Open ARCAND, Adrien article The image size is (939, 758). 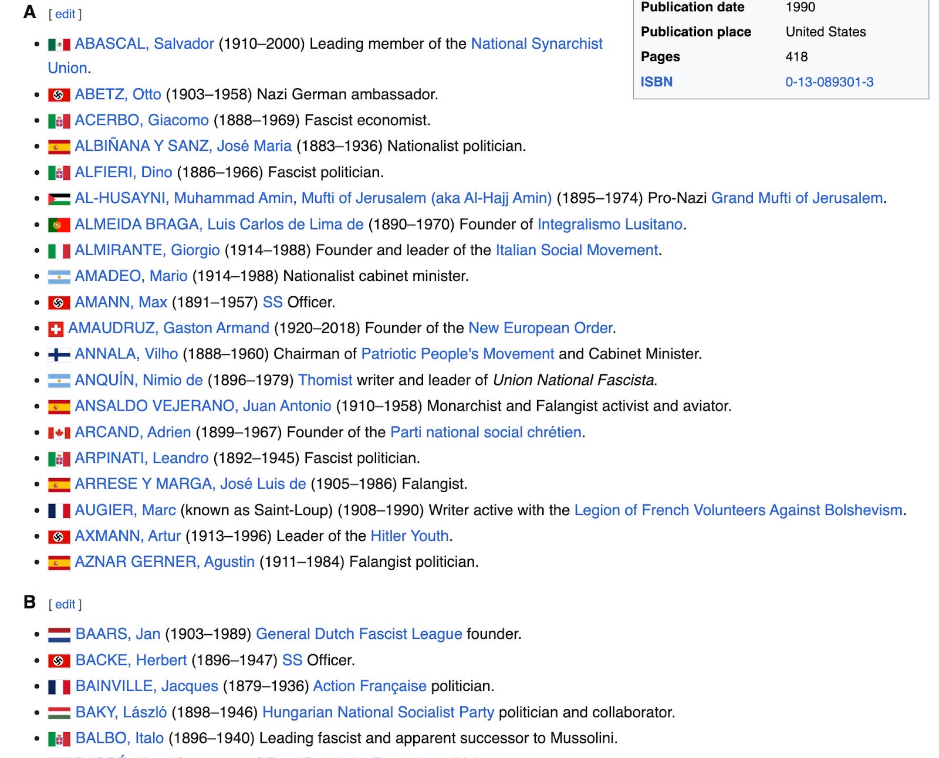[x=133, y=432]
